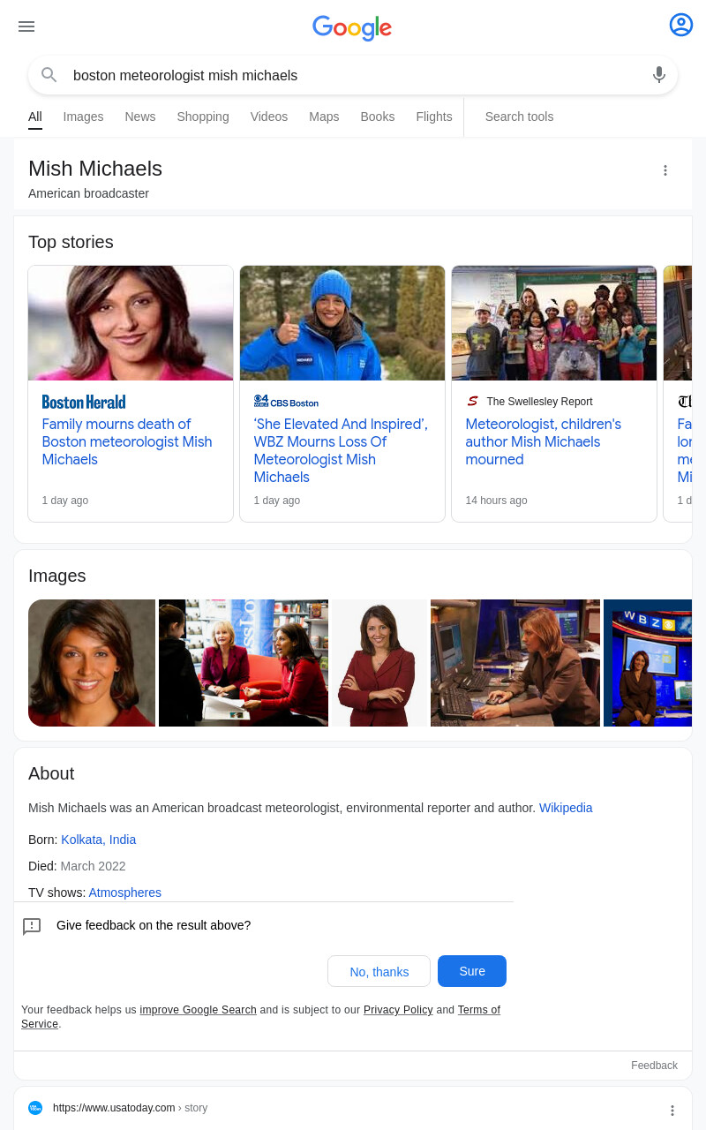The height and width of the screenshot is (1130, 706).
Task: Click the Google logo
Action: (x=352, y=27)
